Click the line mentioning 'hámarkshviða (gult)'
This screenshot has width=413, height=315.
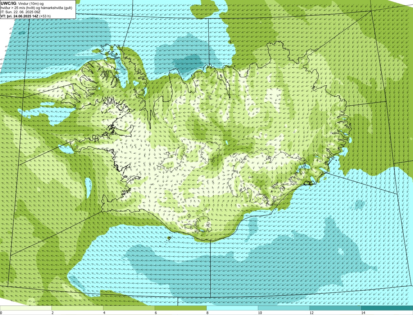click(36, 8)
